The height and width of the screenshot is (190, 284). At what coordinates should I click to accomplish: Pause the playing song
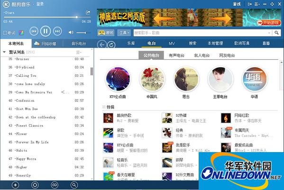click(46, 31)
